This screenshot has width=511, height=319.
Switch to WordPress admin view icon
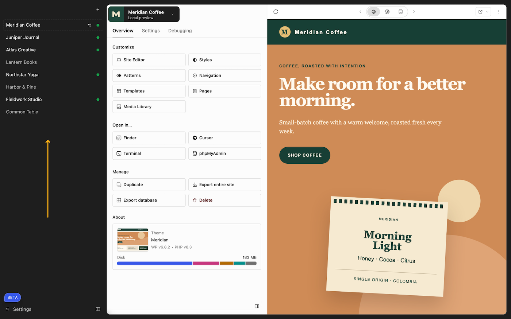click(x=387, y=12)
